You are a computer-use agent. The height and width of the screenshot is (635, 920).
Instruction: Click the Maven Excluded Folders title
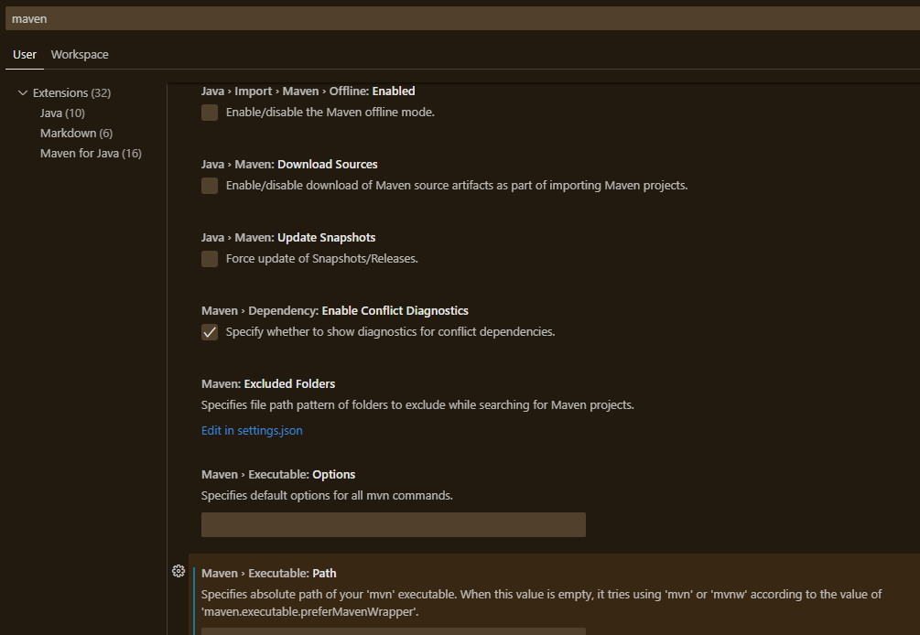(268, 384)
